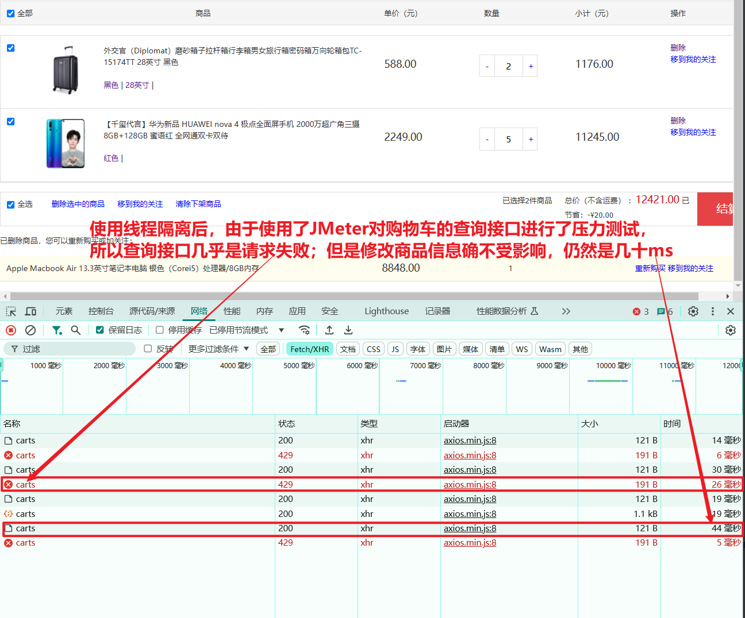The width and height of the screenshot is (745, 618).
Task: Enable the Disable cache (停用缓存) checkbox
Action: (160, 330)
